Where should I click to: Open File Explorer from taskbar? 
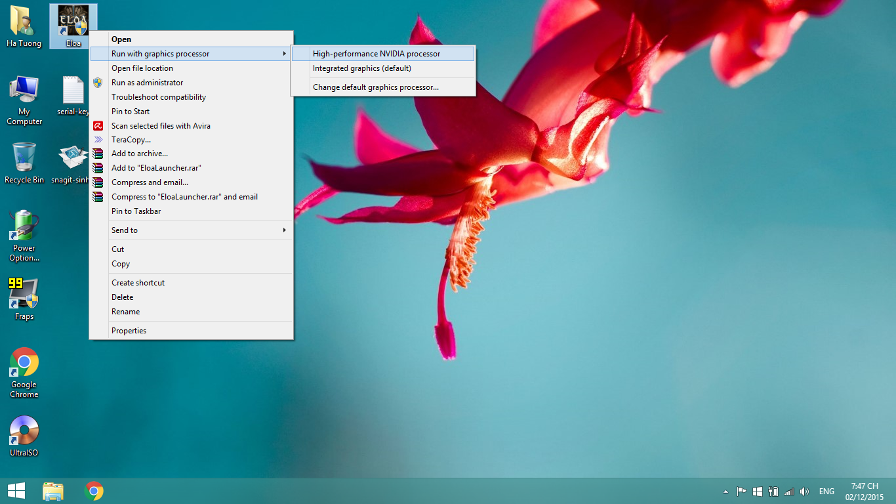click(53, 491)
